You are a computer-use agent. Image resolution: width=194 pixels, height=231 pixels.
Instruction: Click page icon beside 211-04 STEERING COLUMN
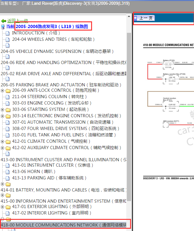coord(8,97)
